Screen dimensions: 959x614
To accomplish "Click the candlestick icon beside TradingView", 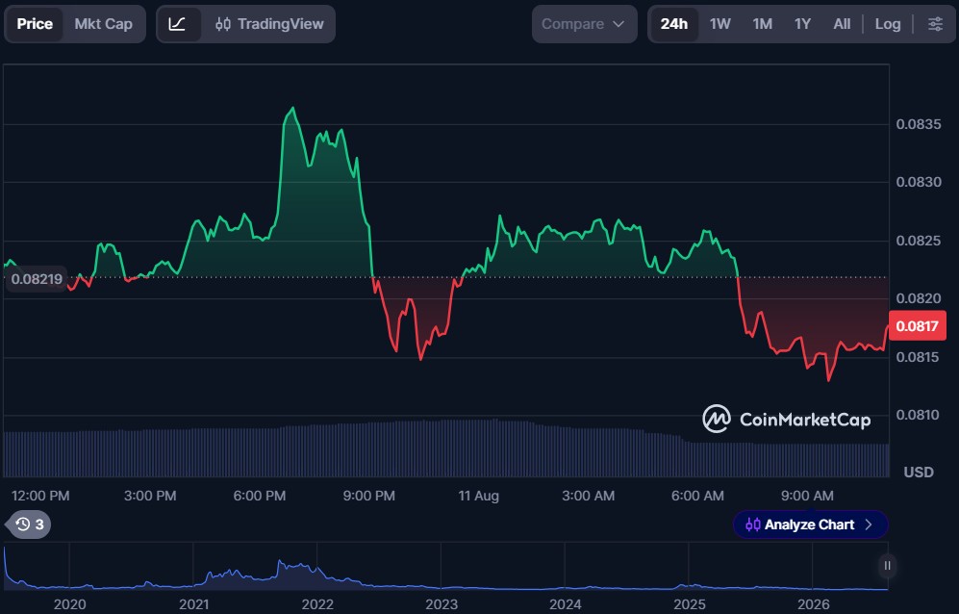I will tap(223, 24).
